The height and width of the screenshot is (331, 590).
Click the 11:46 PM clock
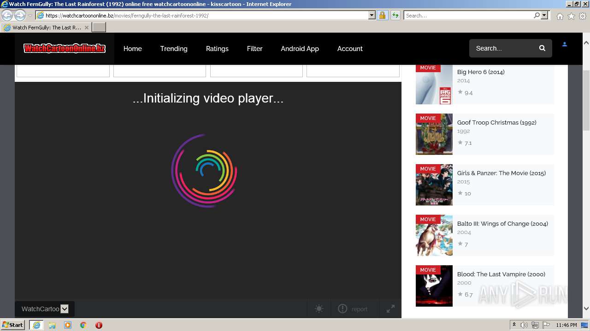point(566,325)
